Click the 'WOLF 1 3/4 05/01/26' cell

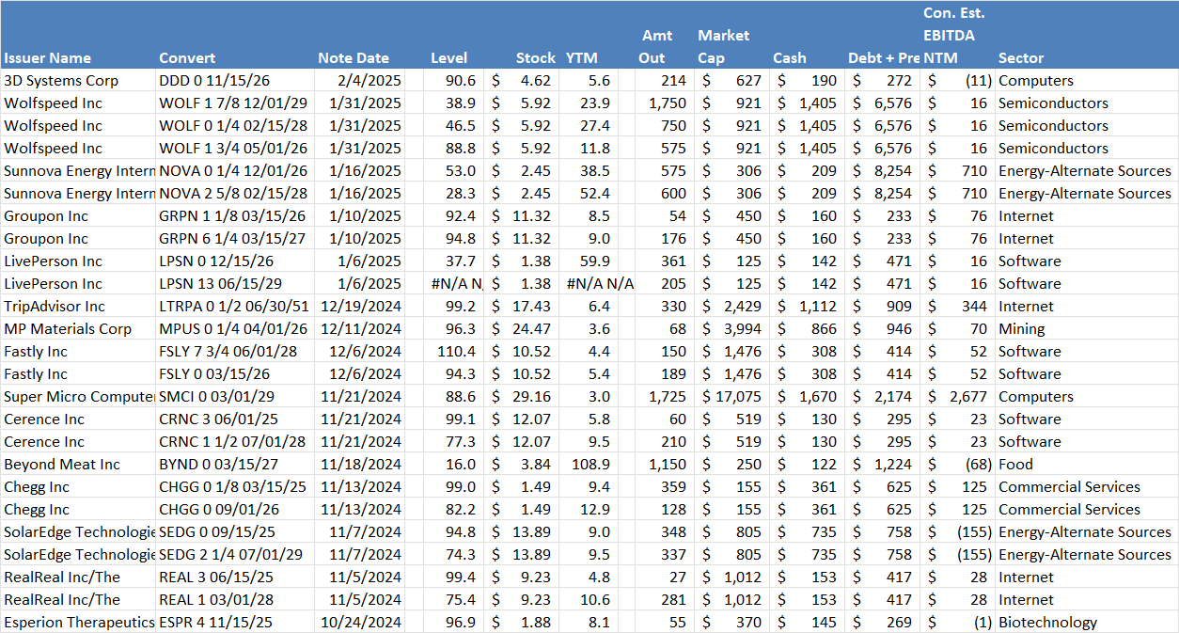tap(233, 149)
